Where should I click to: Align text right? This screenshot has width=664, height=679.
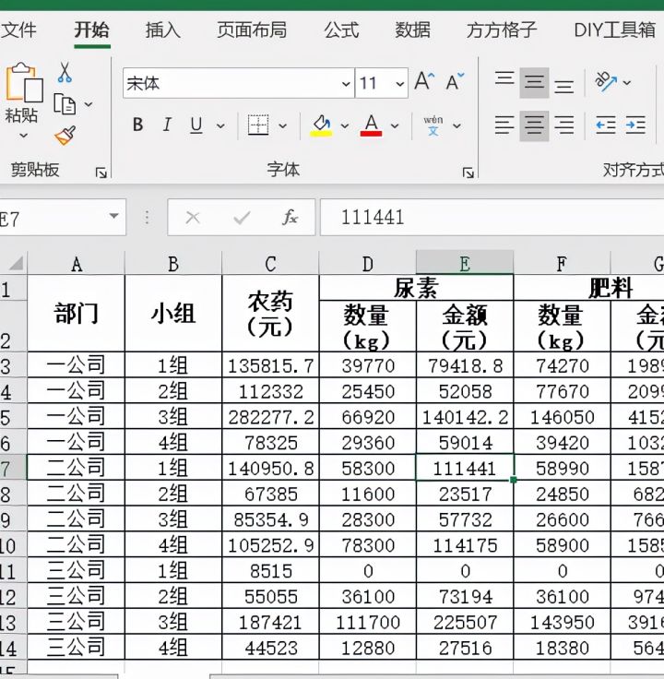[x=564, y=125]
